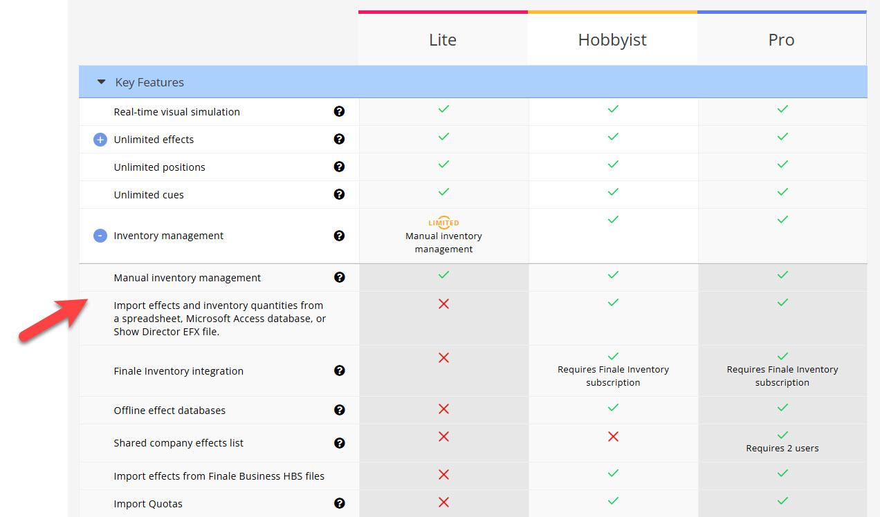Image resolution: width=880 pixels, height=517 pixels.
Task: Select the Lite plan column header
Action: tap(443, 40)
